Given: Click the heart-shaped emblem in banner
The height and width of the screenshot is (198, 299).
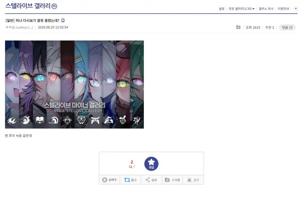Looking at the screenshot, I should pyautogui.click(x=40, y=120).
